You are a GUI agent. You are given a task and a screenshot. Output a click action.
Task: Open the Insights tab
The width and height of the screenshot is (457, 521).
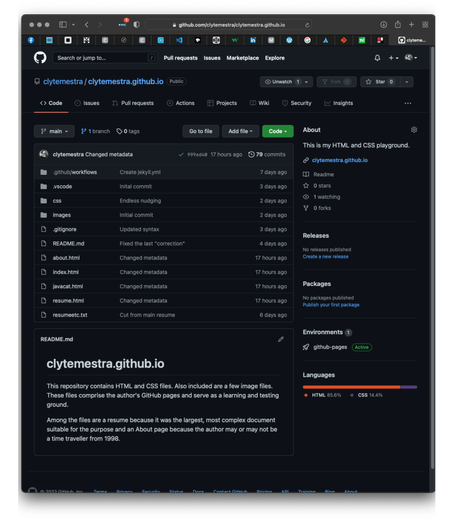pyautogui.click(x=338, y=103)
